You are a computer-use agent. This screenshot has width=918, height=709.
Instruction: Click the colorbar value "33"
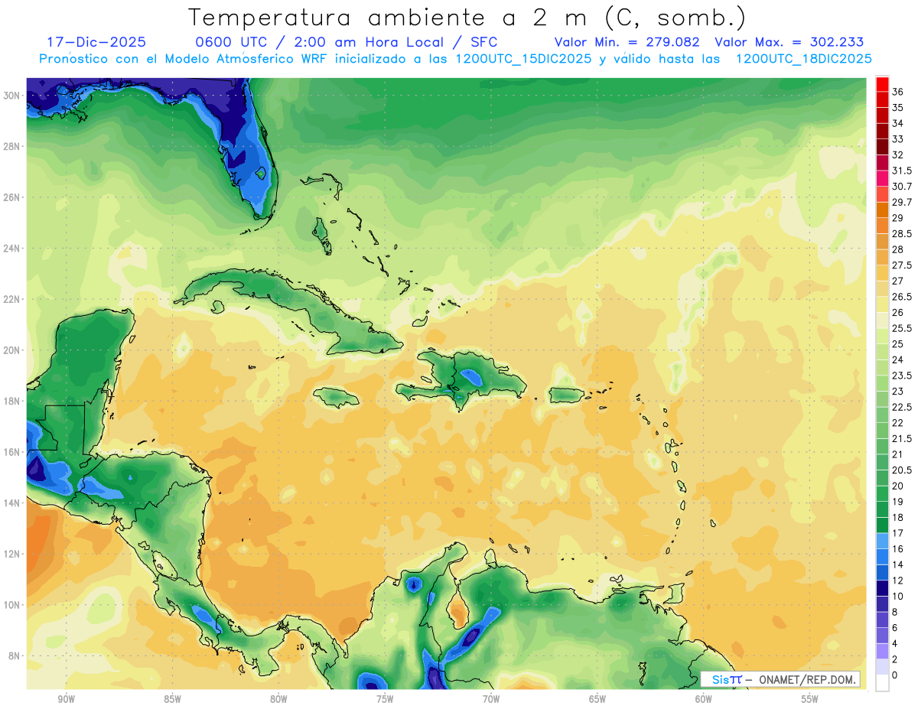coord(898,139)
